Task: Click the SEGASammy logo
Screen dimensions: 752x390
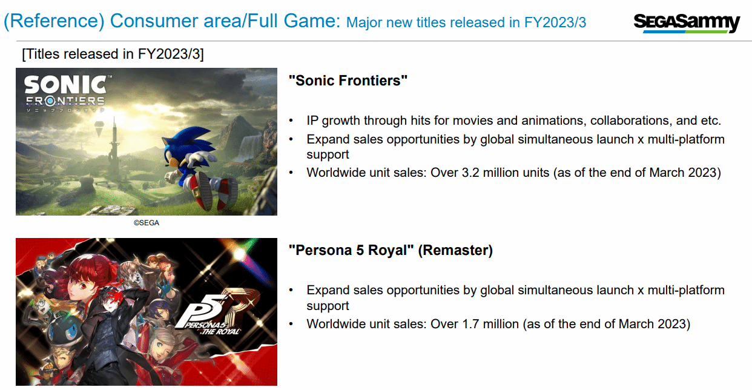Action: click(687, 23)
